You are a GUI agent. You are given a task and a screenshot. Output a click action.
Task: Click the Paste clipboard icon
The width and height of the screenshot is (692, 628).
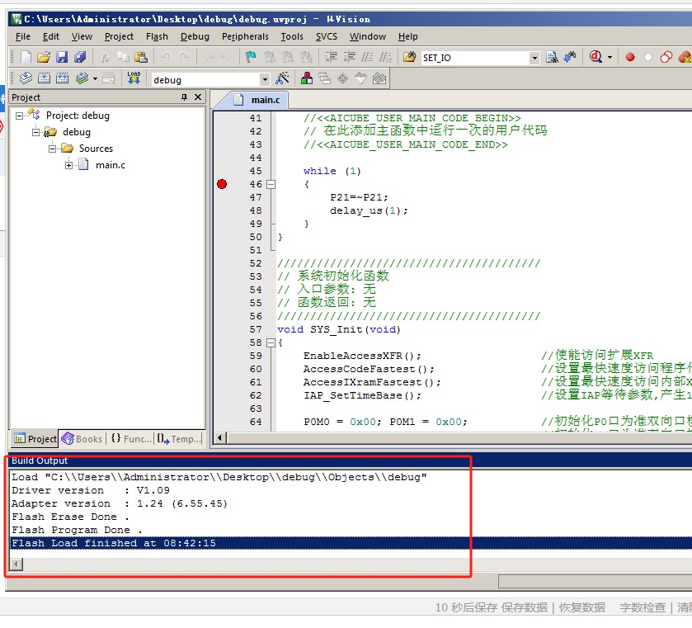point(141,57)
